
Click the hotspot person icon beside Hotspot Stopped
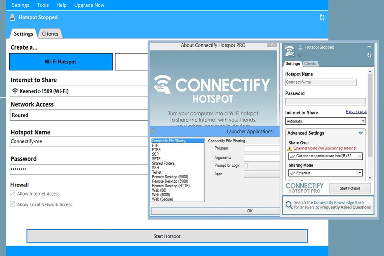12,17
